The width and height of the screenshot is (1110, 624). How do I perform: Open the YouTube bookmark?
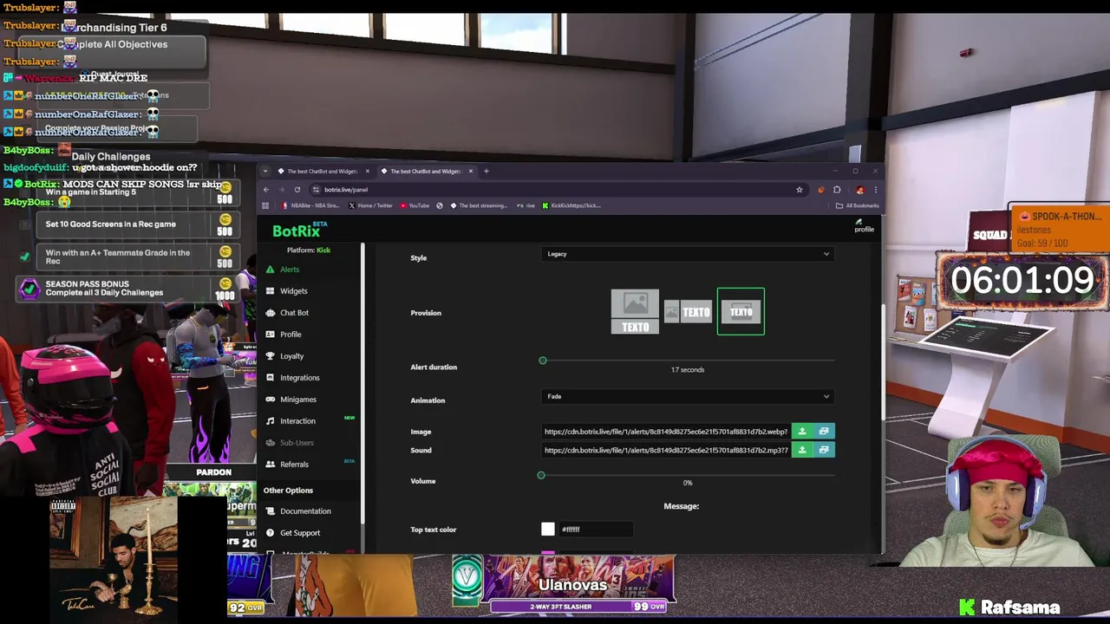click(414, 205)
